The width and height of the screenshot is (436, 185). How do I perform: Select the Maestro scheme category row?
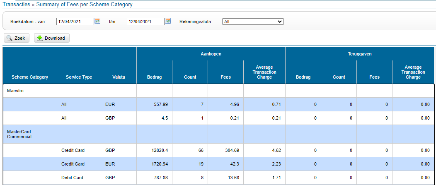(15, 91)
